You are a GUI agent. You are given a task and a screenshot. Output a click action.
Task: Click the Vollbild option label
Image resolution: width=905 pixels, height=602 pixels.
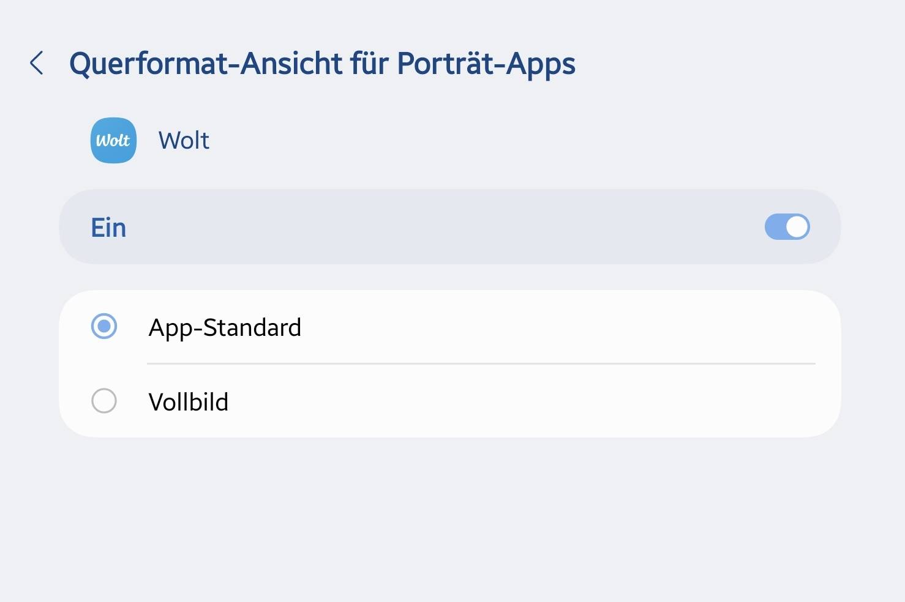point(189,402)
